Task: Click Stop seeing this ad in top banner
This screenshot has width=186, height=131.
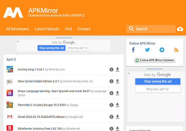Action: (51, 48)
